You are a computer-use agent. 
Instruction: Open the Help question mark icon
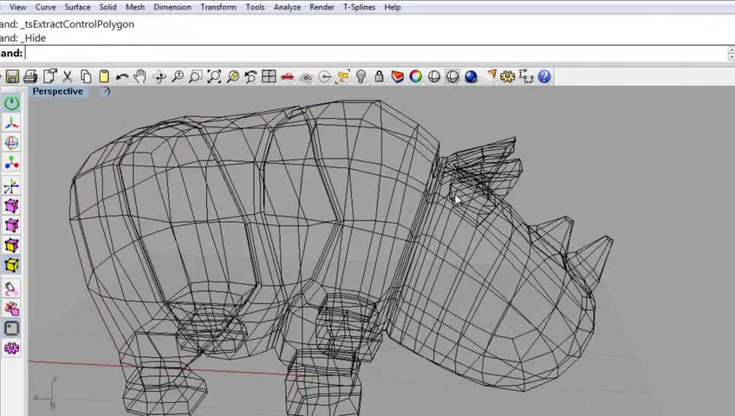pos(544,77)
